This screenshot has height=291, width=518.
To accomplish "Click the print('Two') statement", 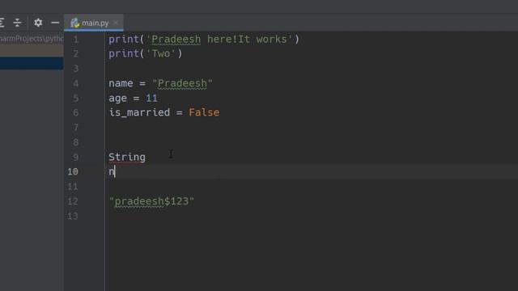I will tap(146, 53).
